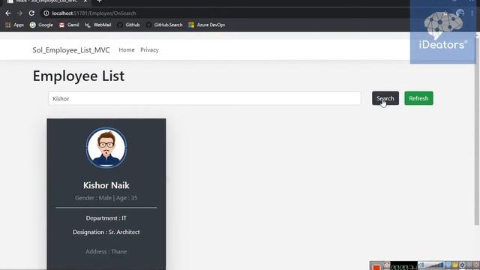Open the Apps bookmarks shortcut

[x=14, y=25]
